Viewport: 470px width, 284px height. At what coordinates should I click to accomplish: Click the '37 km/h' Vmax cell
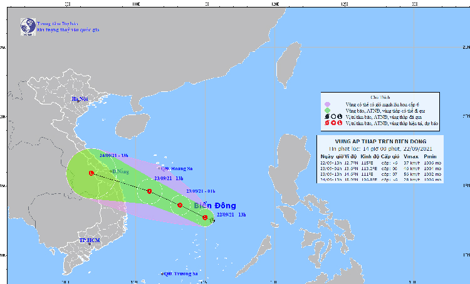pyautogui.click(x=412, y=163)
